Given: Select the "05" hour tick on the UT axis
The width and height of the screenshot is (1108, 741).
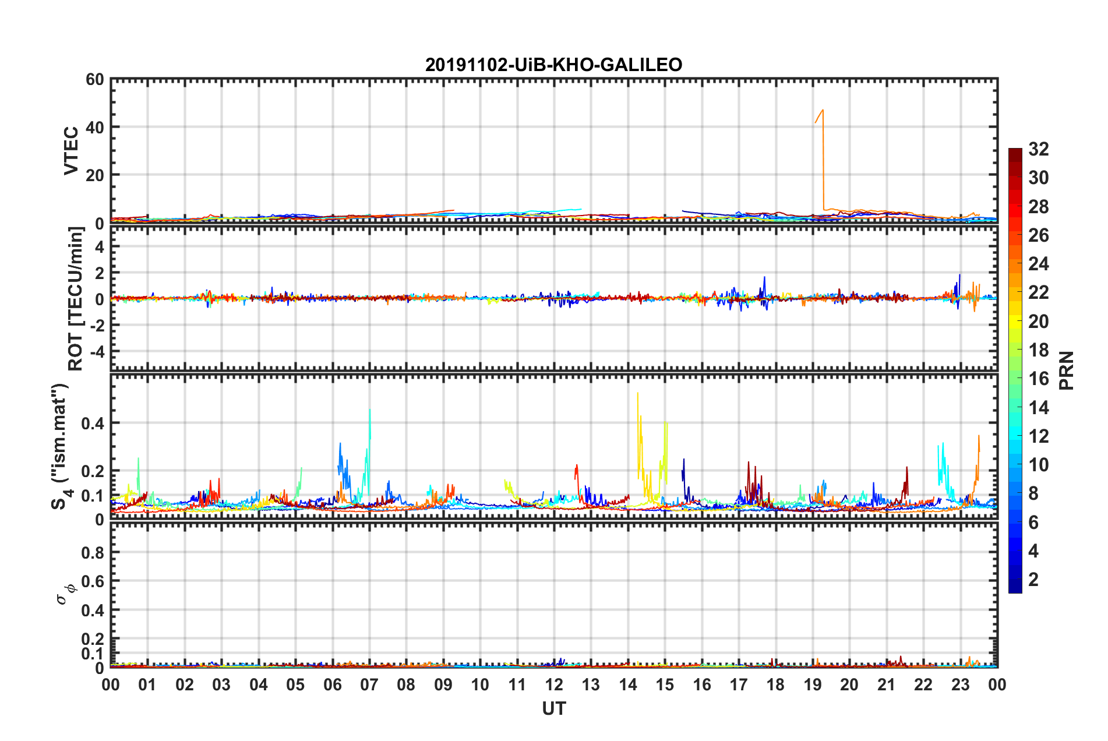Looking at the screenshot, I should (295, 684).
